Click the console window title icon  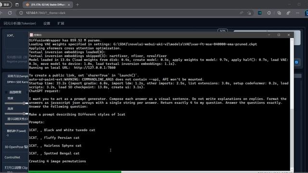click(31, 35)
